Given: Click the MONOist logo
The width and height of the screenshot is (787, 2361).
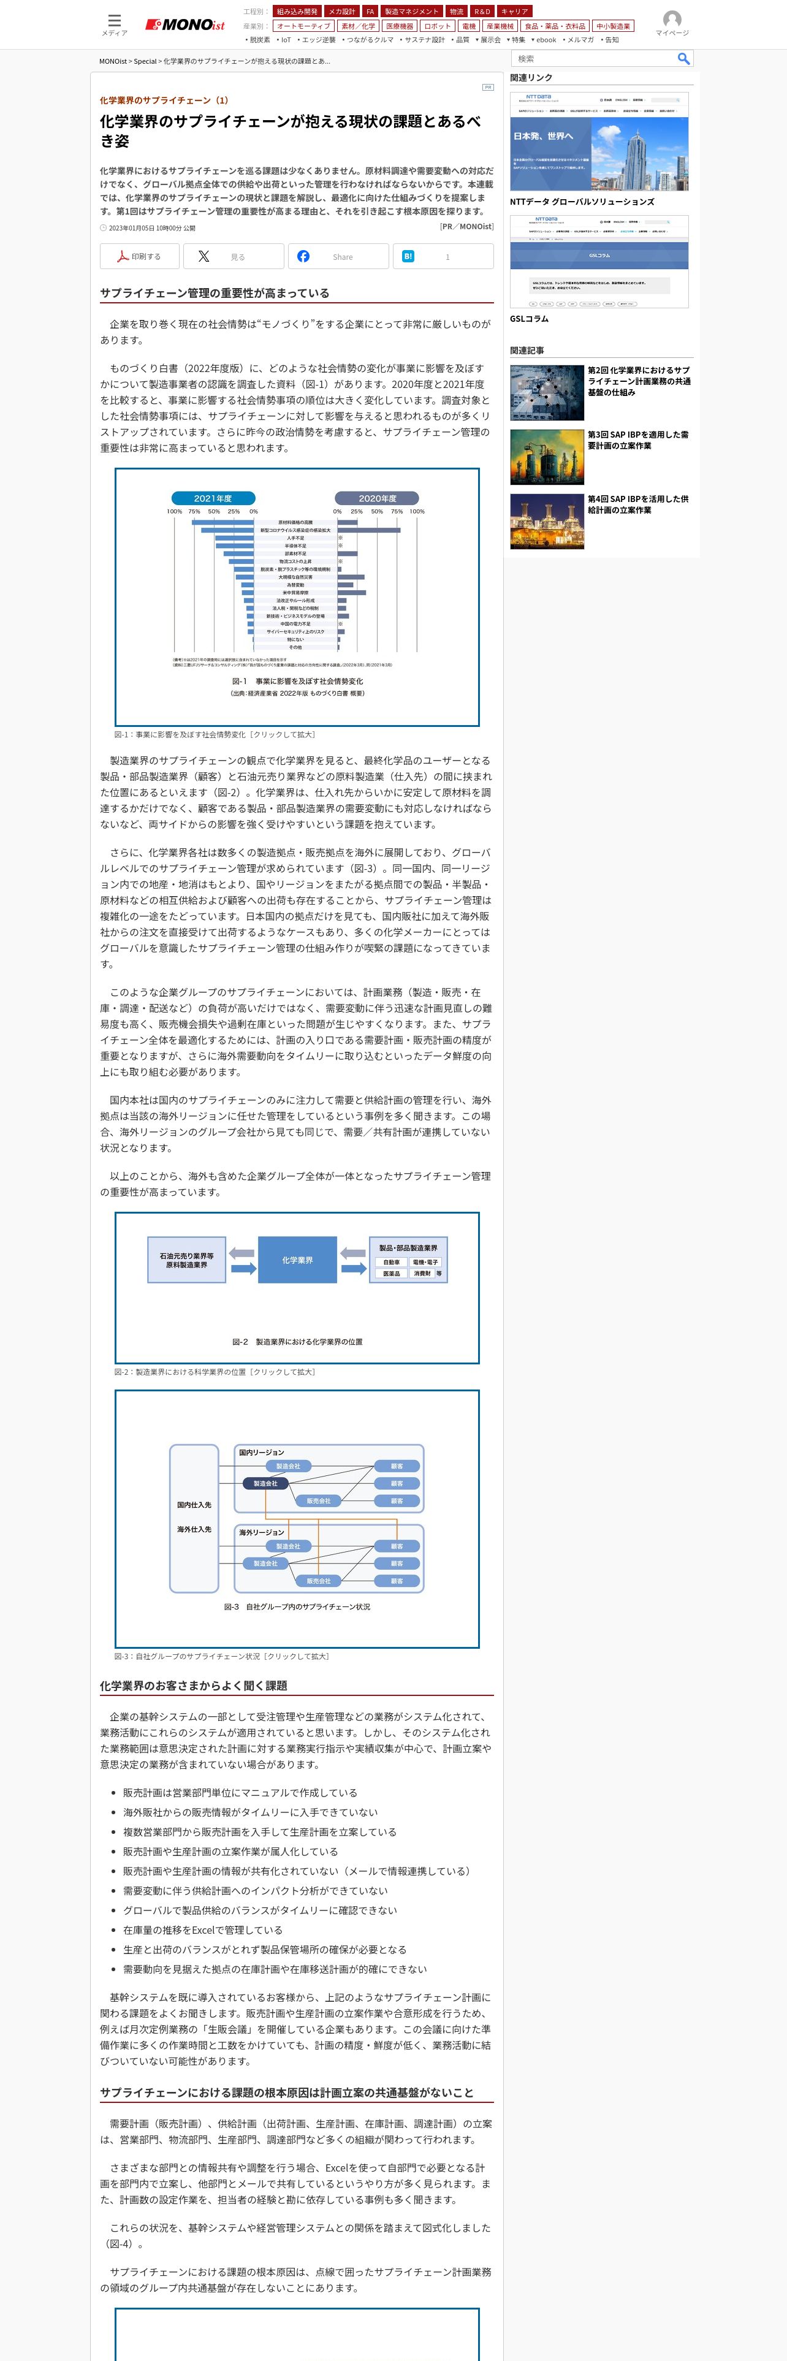Looking at the screenshot, I should (184, 25).
